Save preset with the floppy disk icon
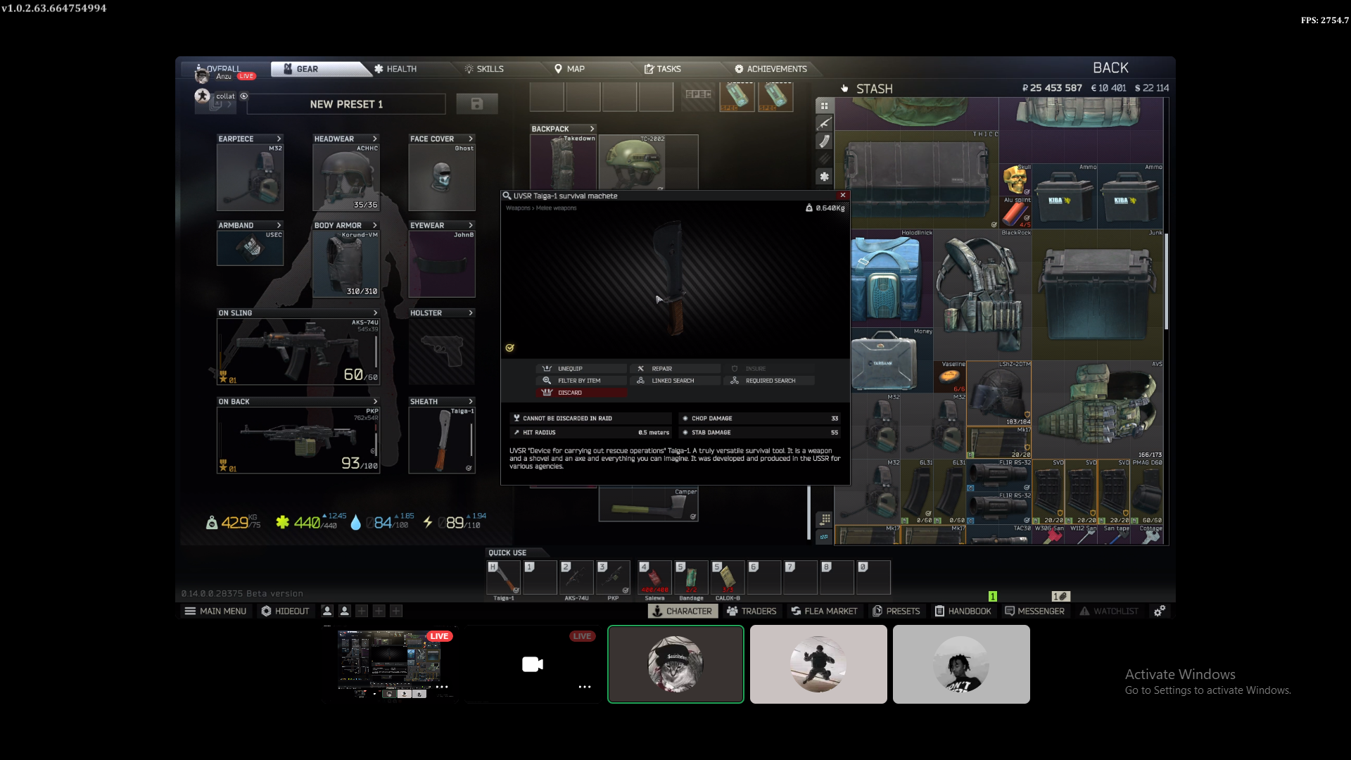The image size is (1351, 760). pos(477,104)
